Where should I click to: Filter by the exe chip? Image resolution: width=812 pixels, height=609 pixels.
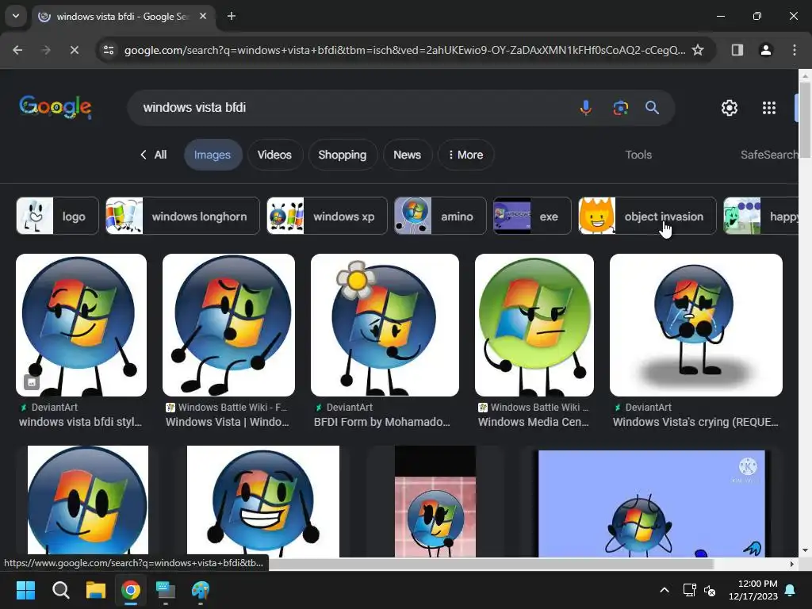(532, 216)
